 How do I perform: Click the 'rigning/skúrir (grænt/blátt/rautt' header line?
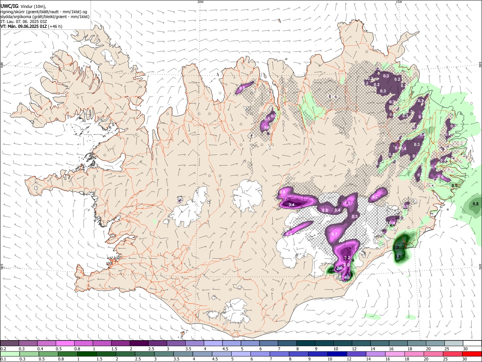click(43, 12)
